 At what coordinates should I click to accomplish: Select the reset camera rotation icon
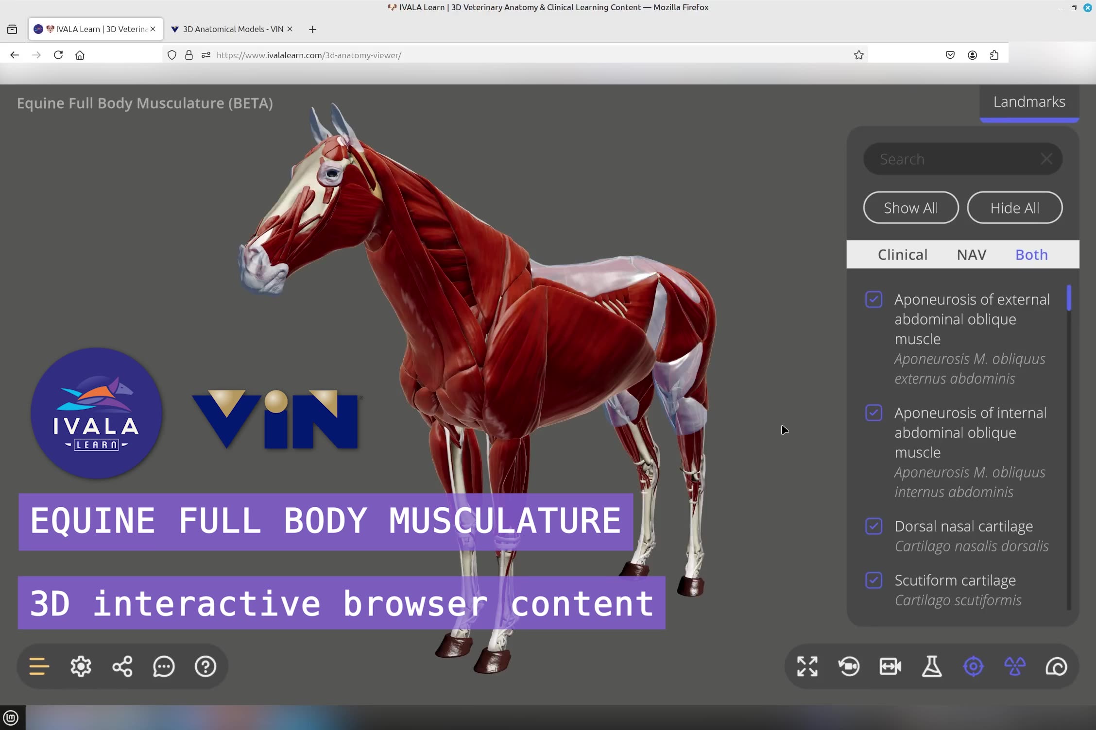pos(848,666)
